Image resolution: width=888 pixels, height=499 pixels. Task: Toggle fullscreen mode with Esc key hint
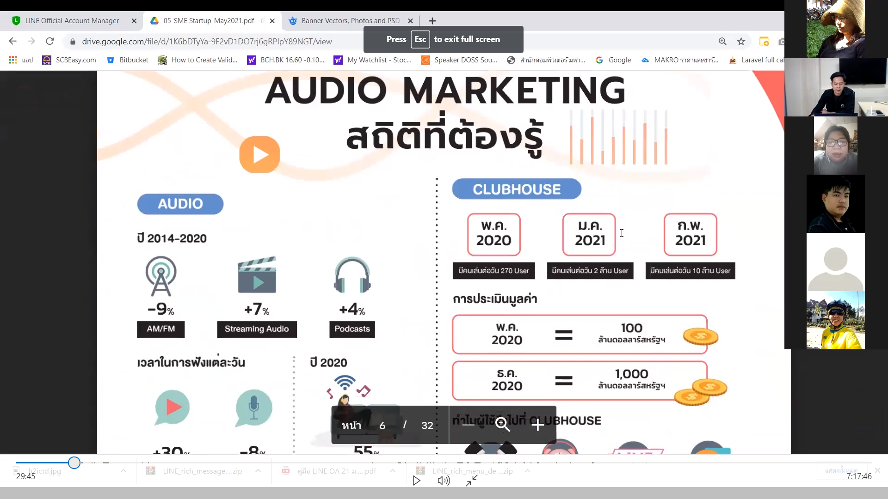tap(444, 39)
